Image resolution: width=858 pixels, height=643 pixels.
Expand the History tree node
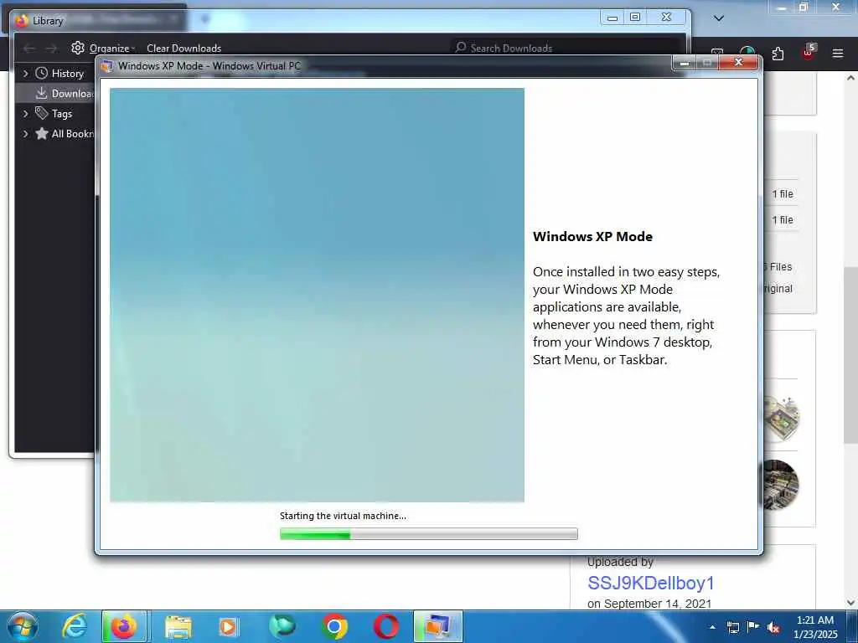(x=25, y=74)
